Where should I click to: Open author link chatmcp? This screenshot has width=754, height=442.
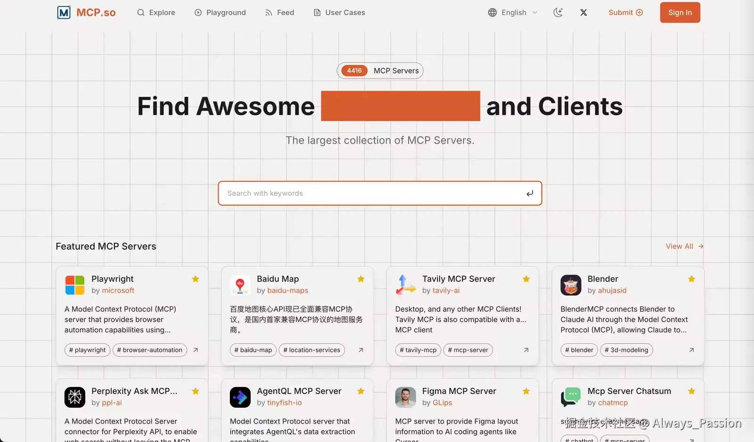613,402
